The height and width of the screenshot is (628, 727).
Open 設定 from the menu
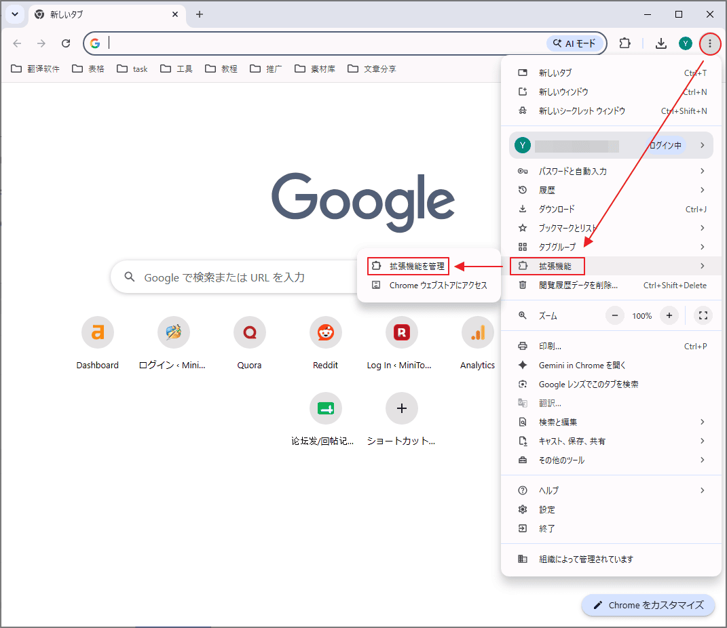point(612,509)
